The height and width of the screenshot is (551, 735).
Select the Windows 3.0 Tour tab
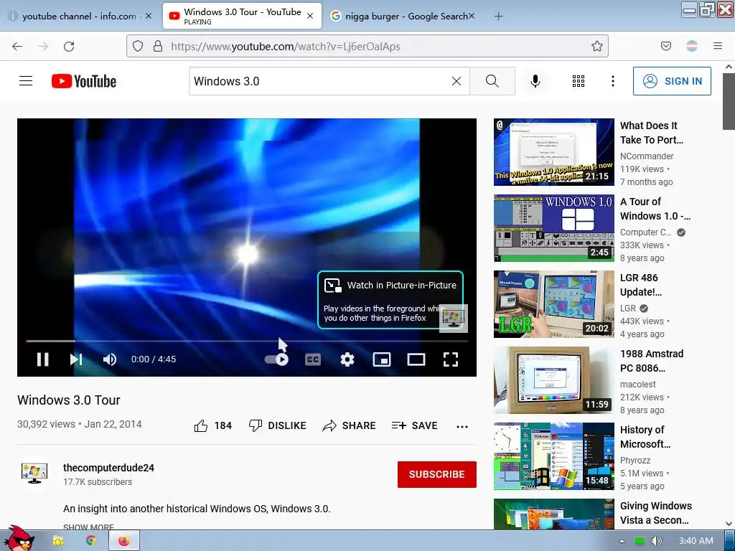coord(242,16)
